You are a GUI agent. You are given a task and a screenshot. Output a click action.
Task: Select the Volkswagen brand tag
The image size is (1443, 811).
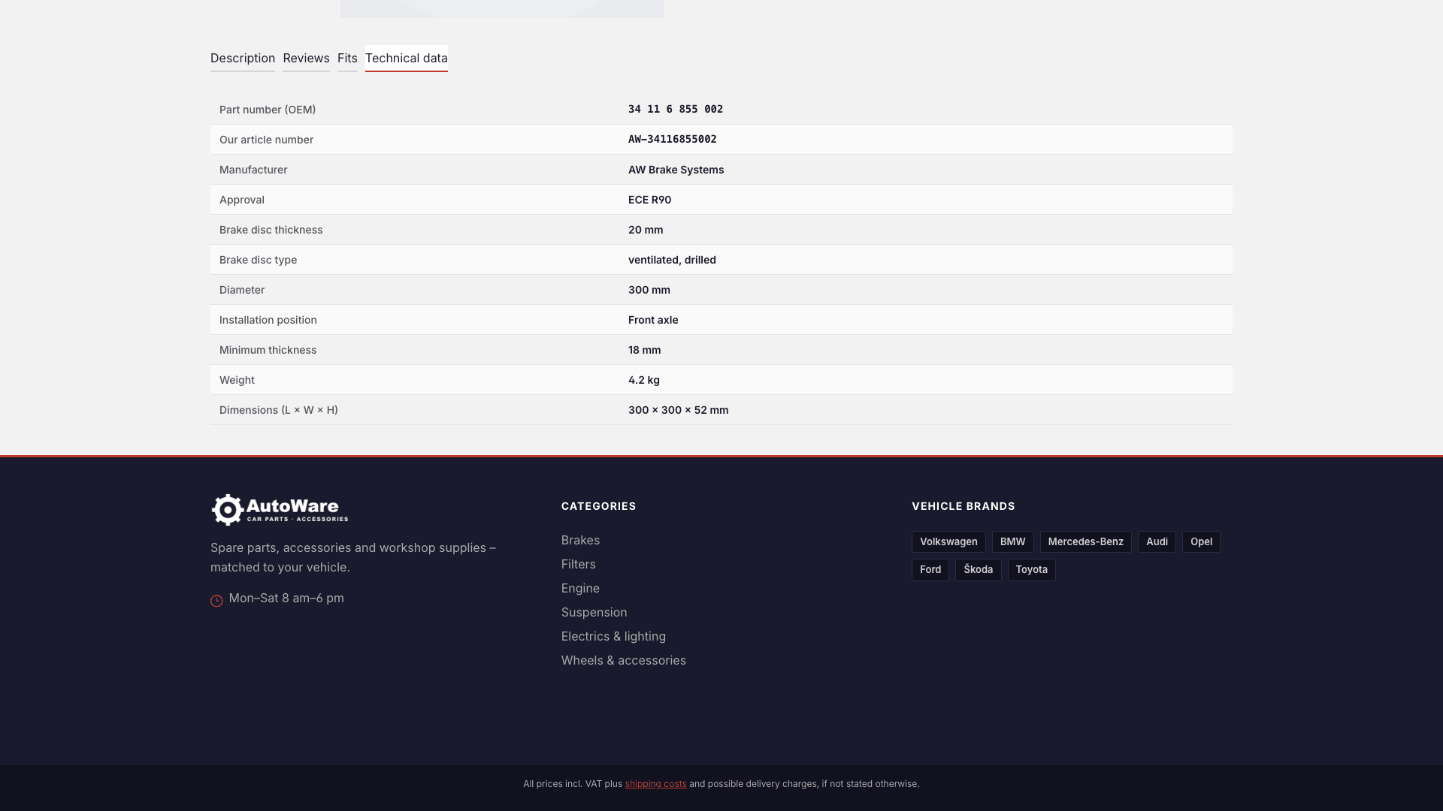pyautogui.click(x=948, y=542)
